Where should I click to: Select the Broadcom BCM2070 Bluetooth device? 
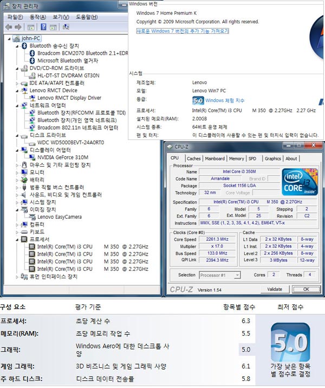pos(82,53)
